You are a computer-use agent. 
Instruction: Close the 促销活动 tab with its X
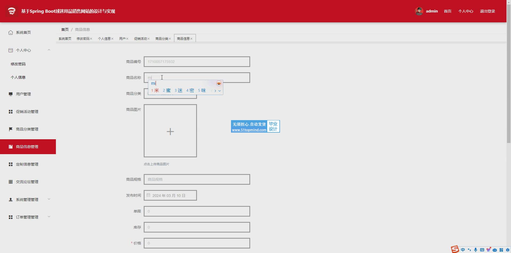tap(149, 39)
